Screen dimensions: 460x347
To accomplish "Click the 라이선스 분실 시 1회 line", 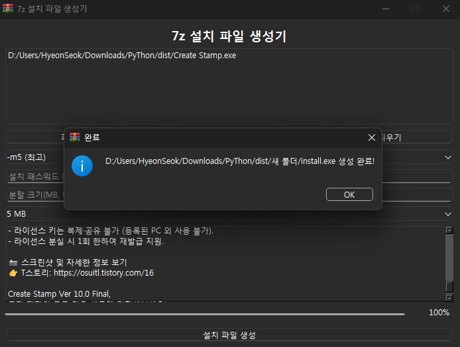I will click(86, 241).
